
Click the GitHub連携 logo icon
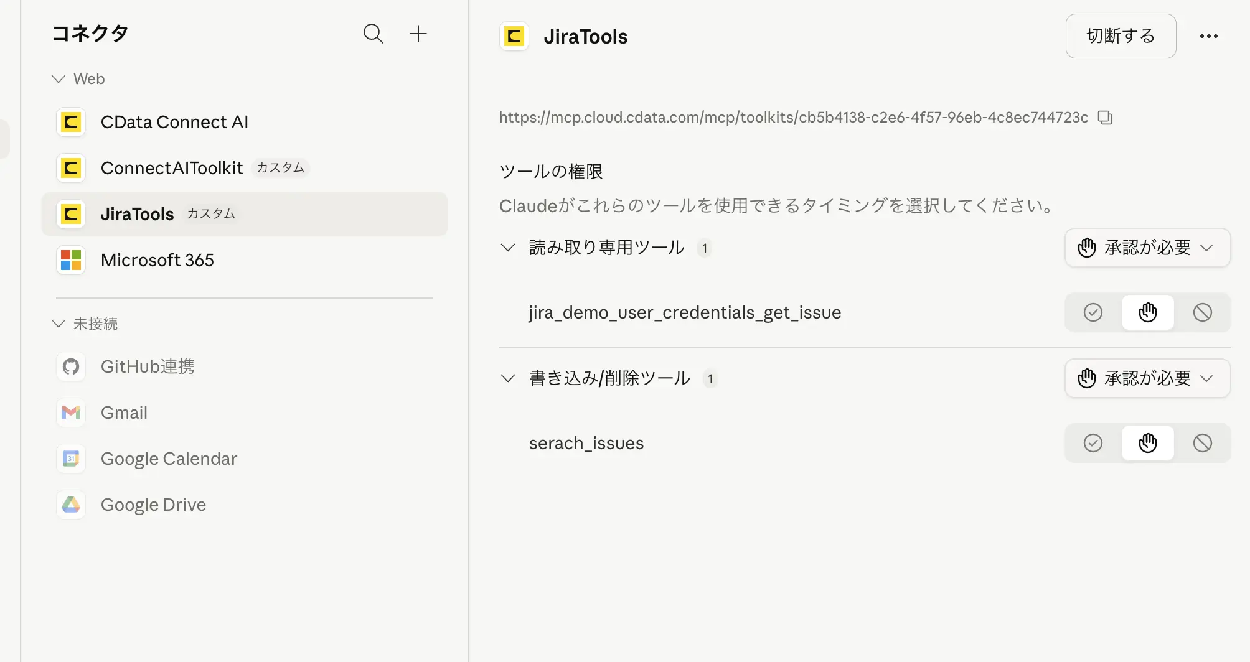tap(71, 366)
